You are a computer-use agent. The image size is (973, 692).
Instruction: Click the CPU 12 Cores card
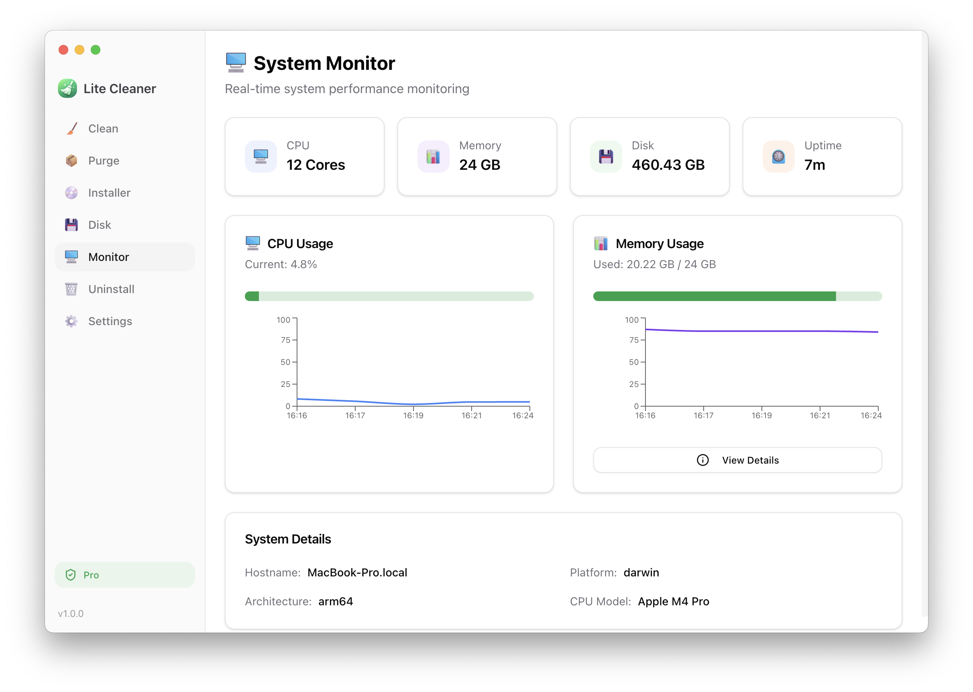(x=305, y=157)
